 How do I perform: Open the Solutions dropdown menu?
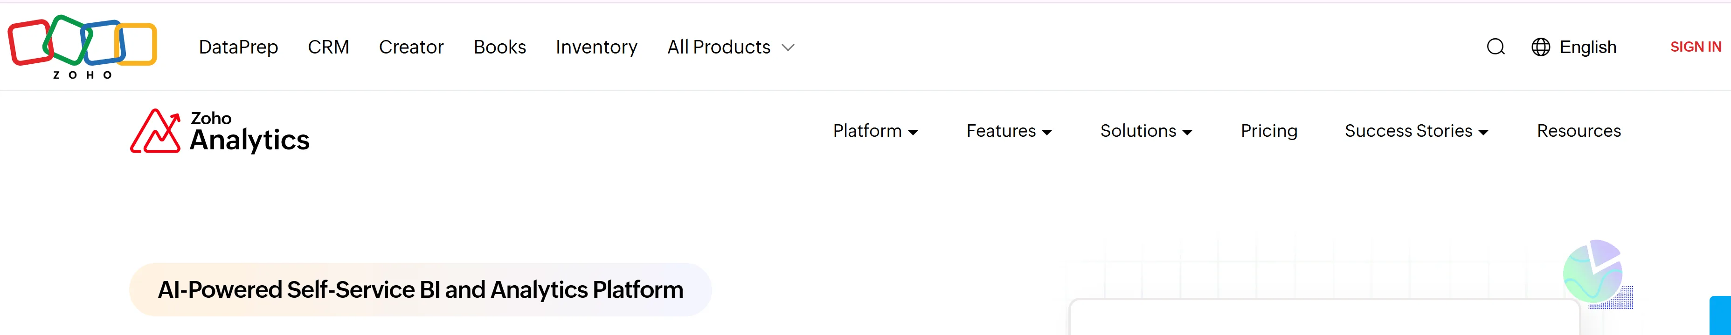[1146, 131]
